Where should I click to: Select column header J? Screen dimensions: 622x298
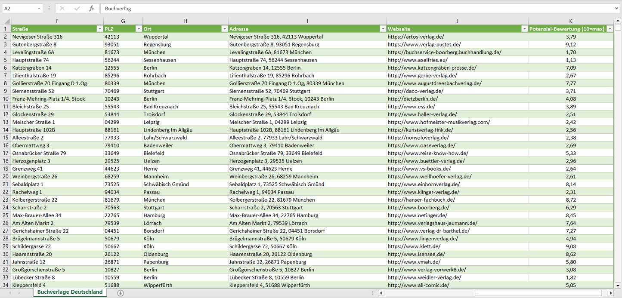pos(457,21)
